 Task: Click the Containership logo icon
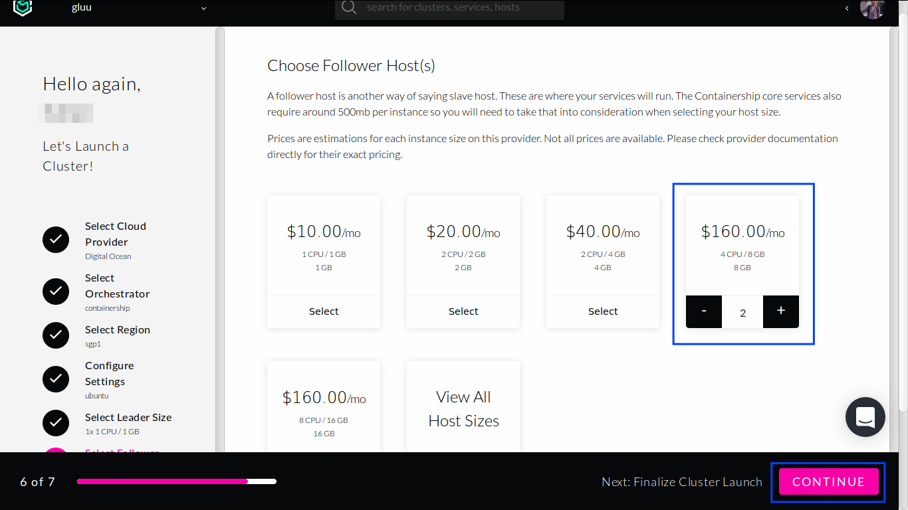tap(23, 8)
